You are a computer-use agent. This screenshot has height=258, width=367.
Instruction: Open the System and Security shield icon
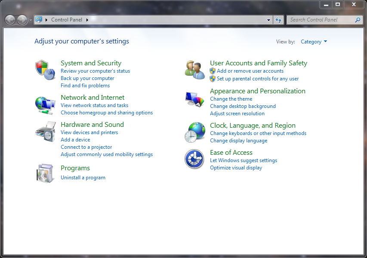(45, 70)
